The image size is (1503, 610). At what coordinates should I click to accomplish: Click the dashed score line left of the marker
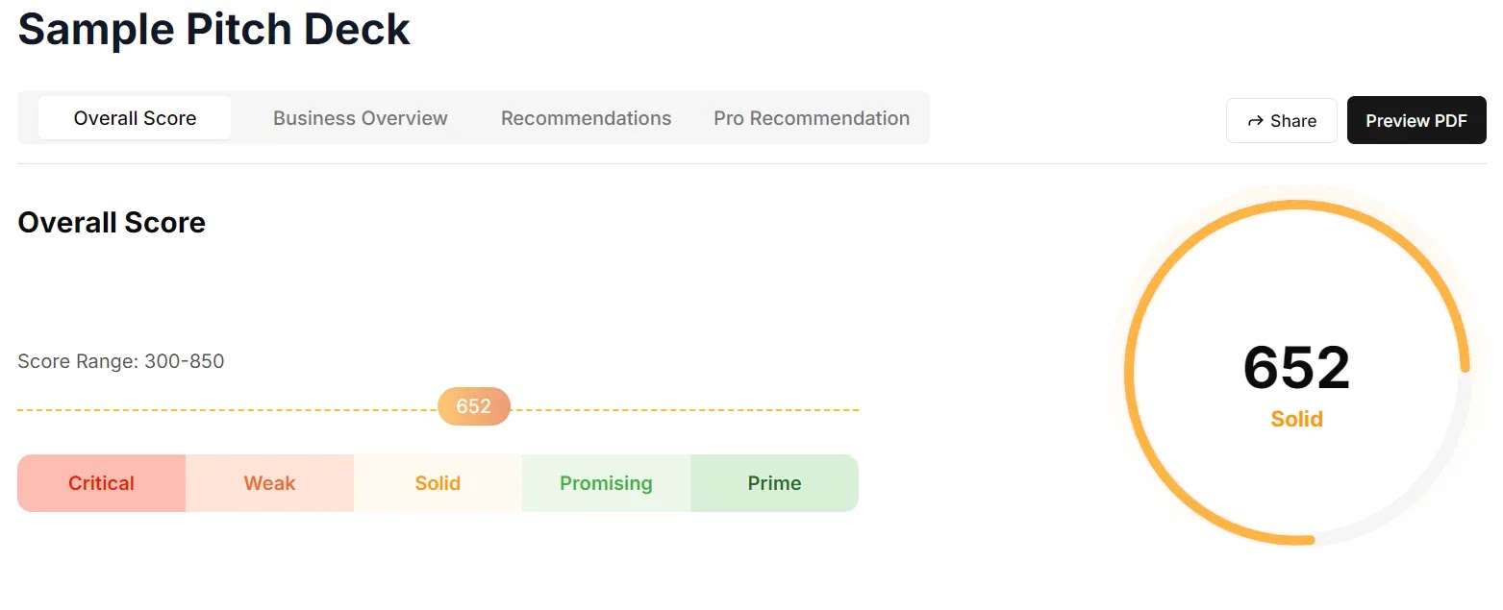(221, 410)
